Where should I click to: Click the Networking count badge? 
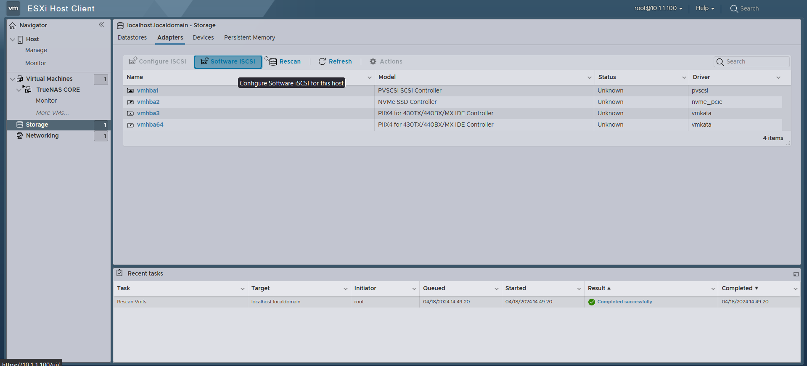101,136
